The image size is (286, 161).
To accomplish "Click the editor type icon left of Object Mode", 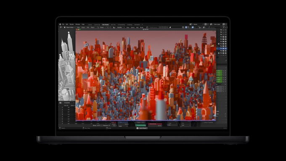I will 61,27.
